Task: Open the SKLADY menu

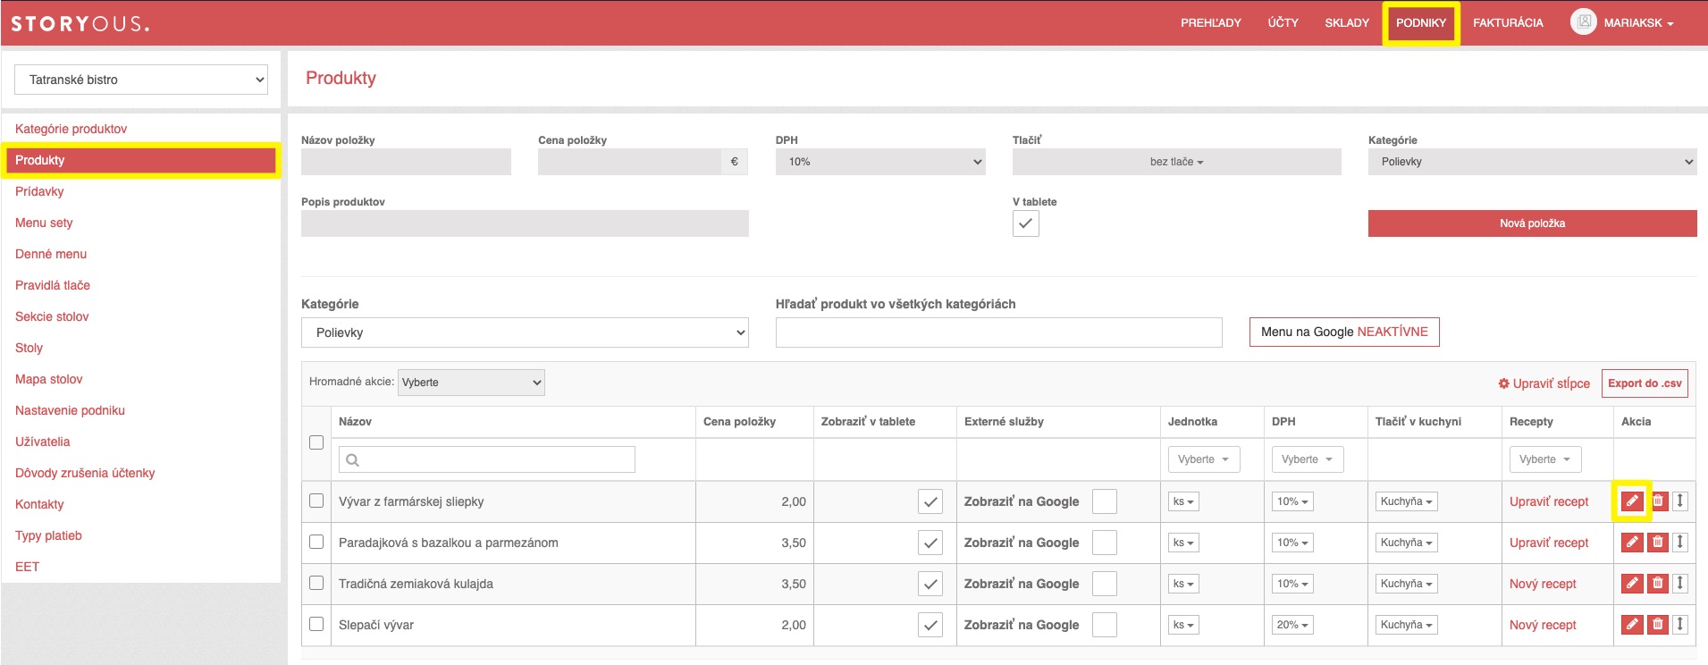Action: coord(1347,23)
